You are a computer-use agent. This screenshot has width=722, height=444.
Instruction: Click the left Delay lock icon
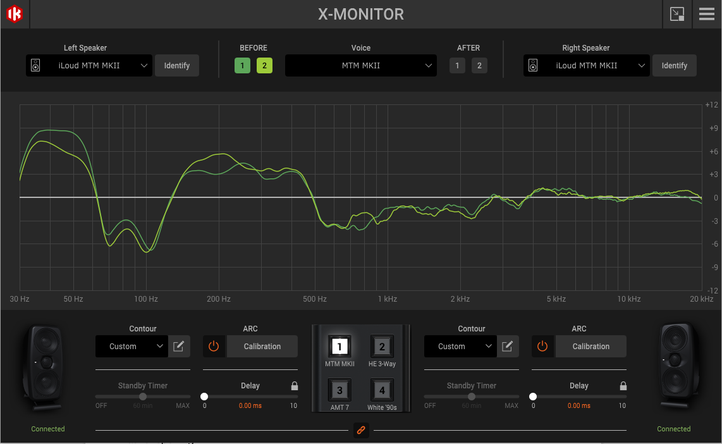[294, 386]
